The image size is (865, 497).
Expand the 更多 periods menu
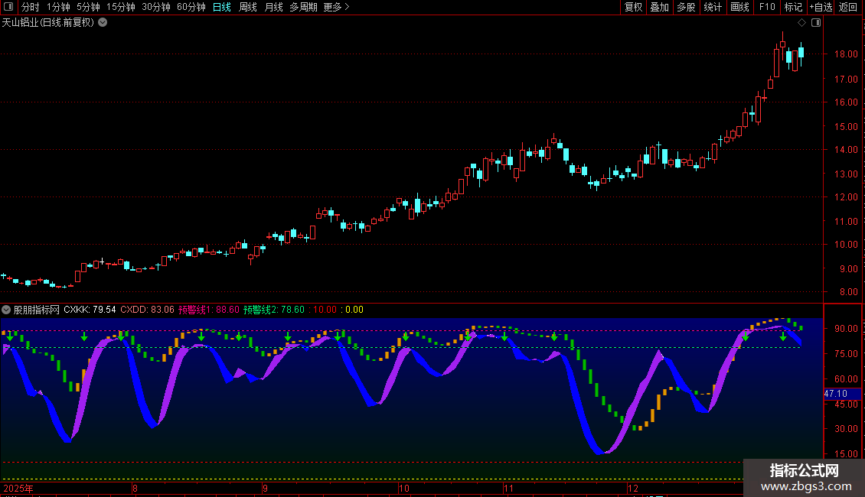tap(336, 7)
